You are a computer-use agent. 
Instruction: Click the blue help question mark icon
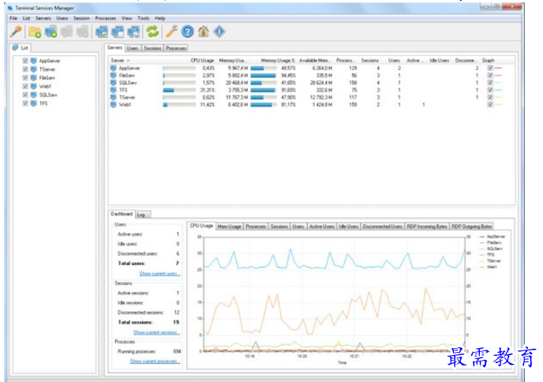click(x=187, y=32)
